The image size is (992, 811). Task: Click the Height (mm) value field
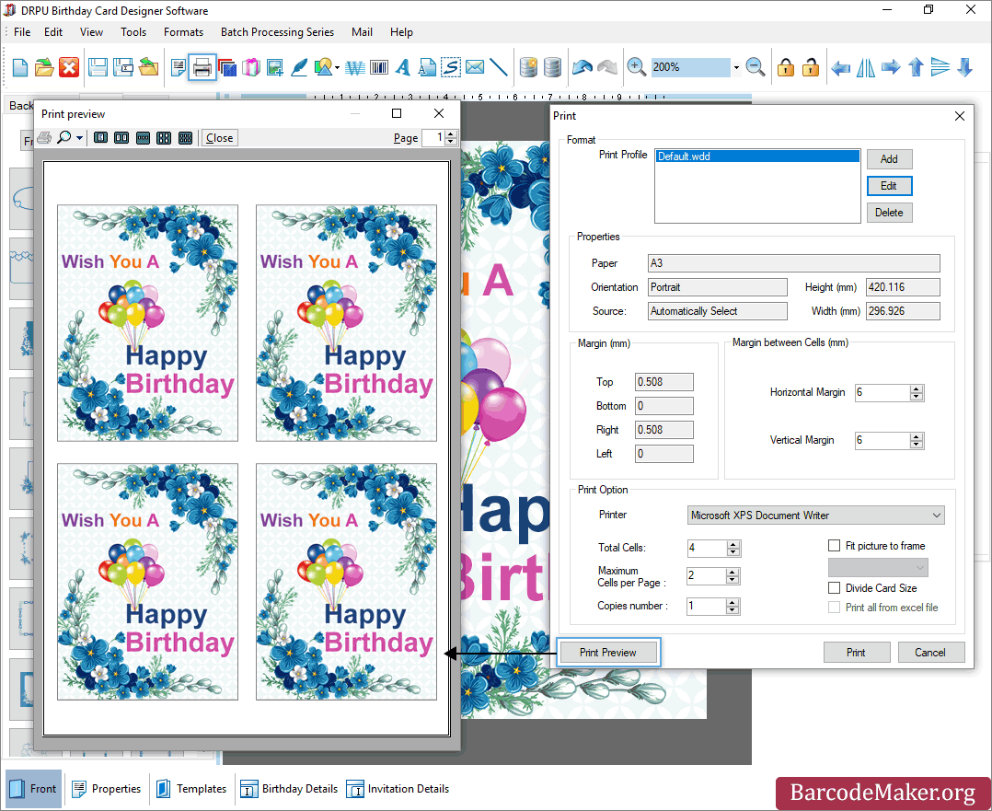tap(903, 287)
